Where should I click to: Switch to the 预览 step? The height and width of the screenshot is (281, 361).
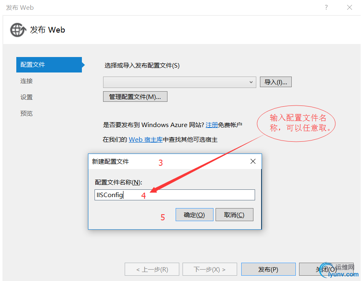point(26,113)
